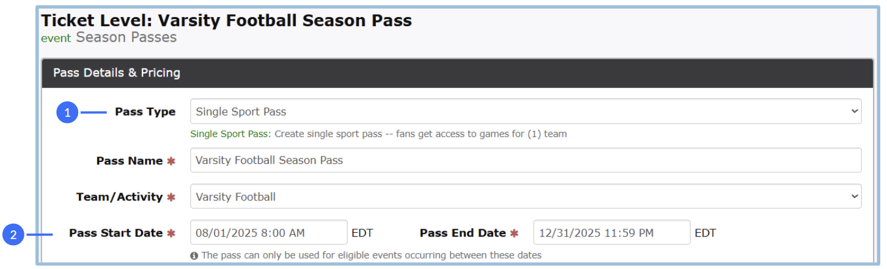This screenshot has height=269, width=887.
Task: Click the asterisk after Pass End Date
Action: coord(514,233)
